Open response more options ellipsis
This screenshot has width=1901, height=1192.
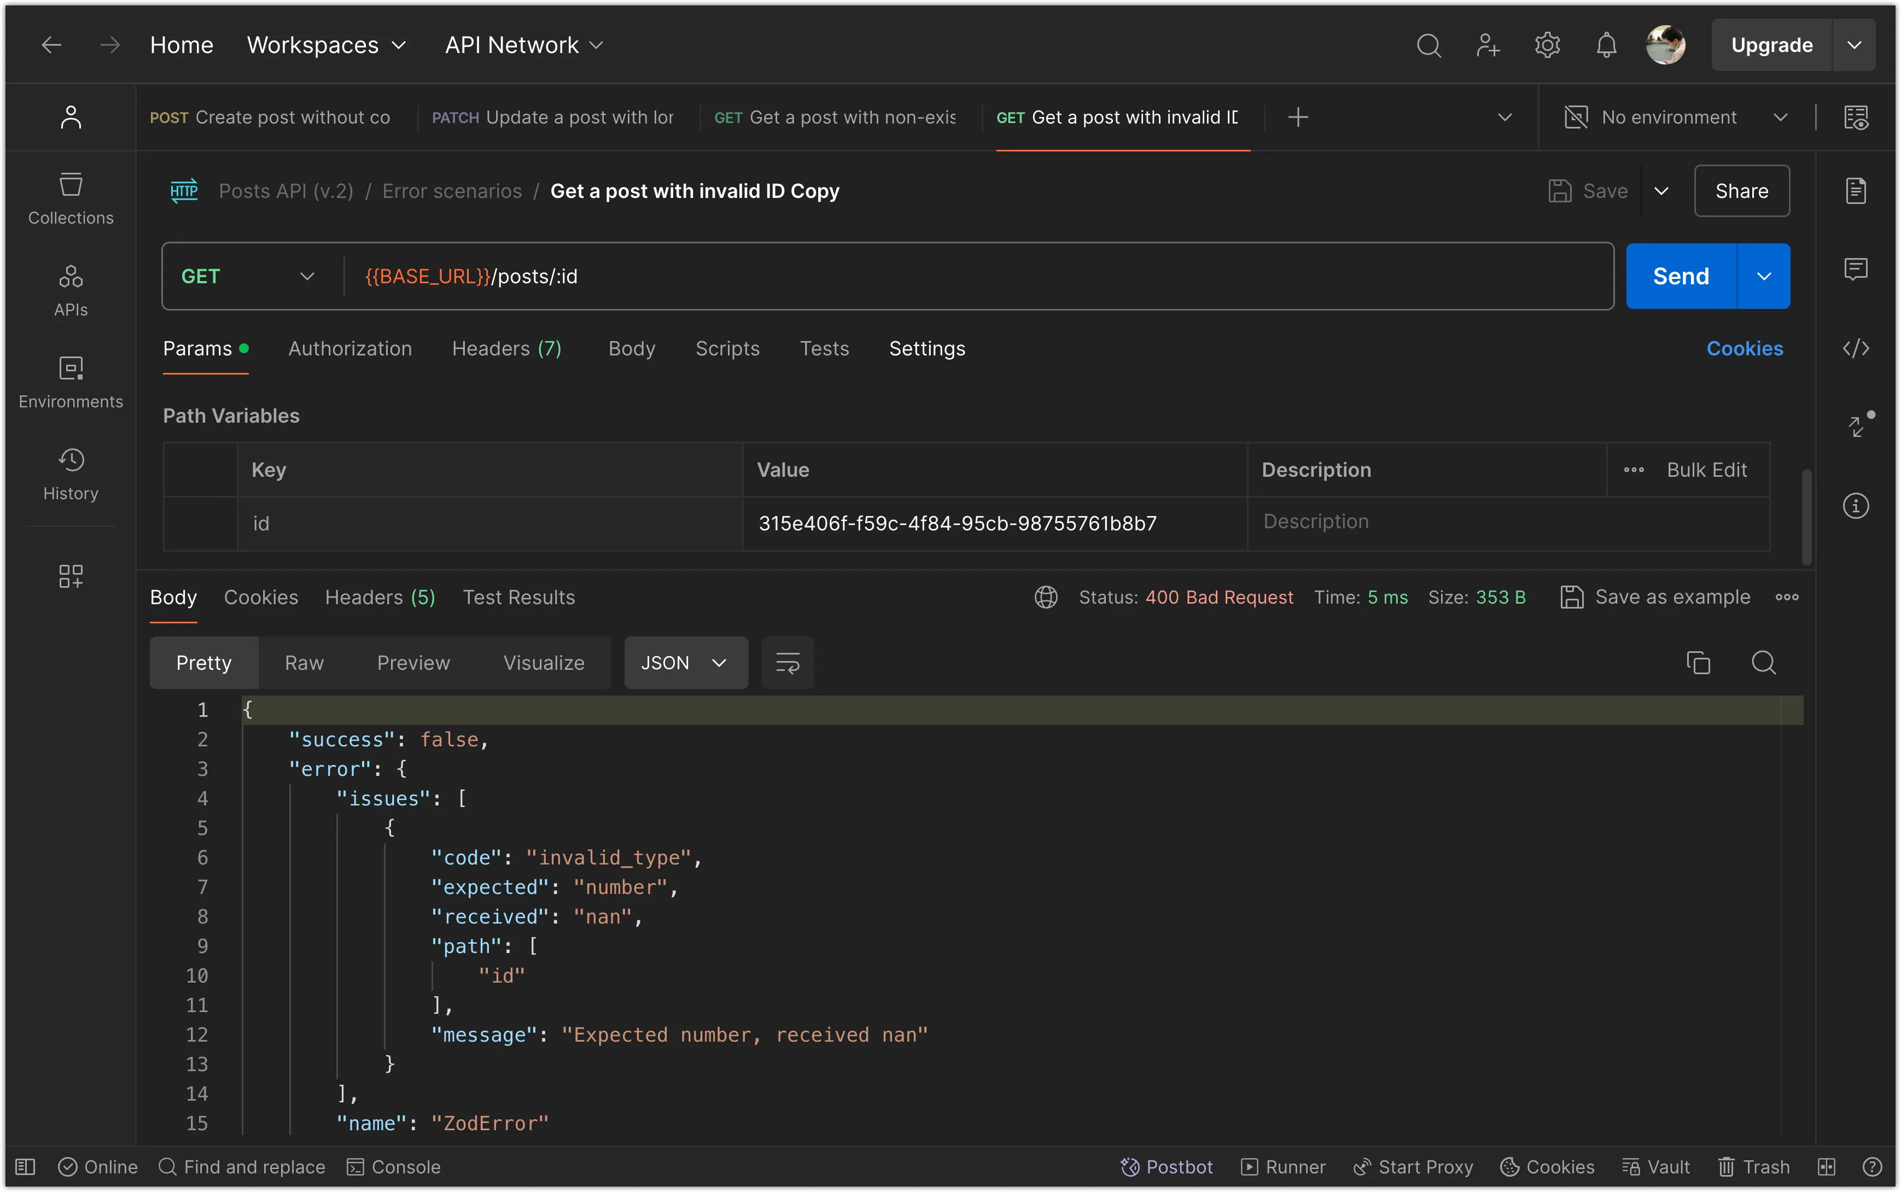[x=1787, y=597]
